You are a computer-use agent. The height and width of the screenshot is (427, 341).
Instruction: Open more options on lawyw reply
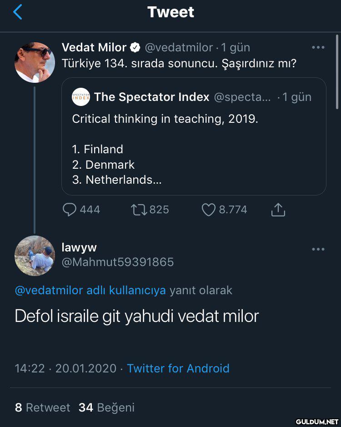pos(318,249)
